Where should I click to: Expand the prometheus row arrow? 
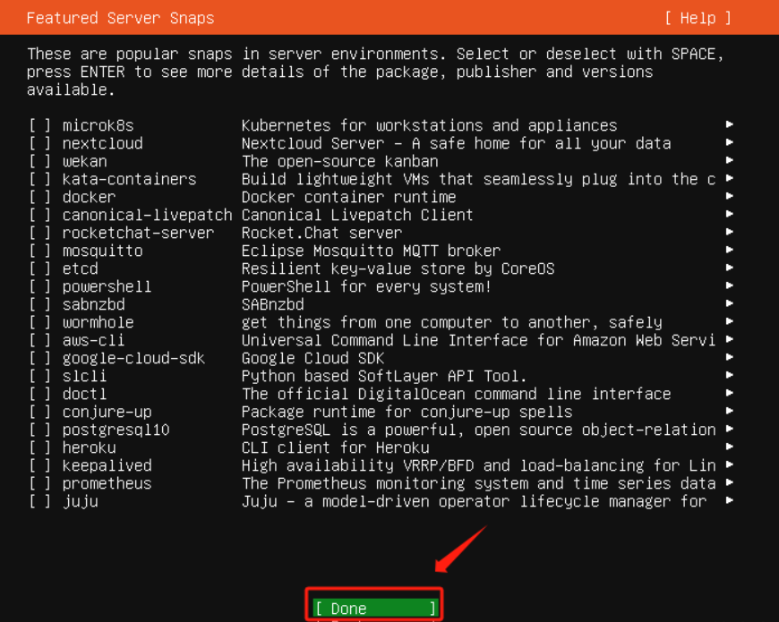(x=730, y=481)
